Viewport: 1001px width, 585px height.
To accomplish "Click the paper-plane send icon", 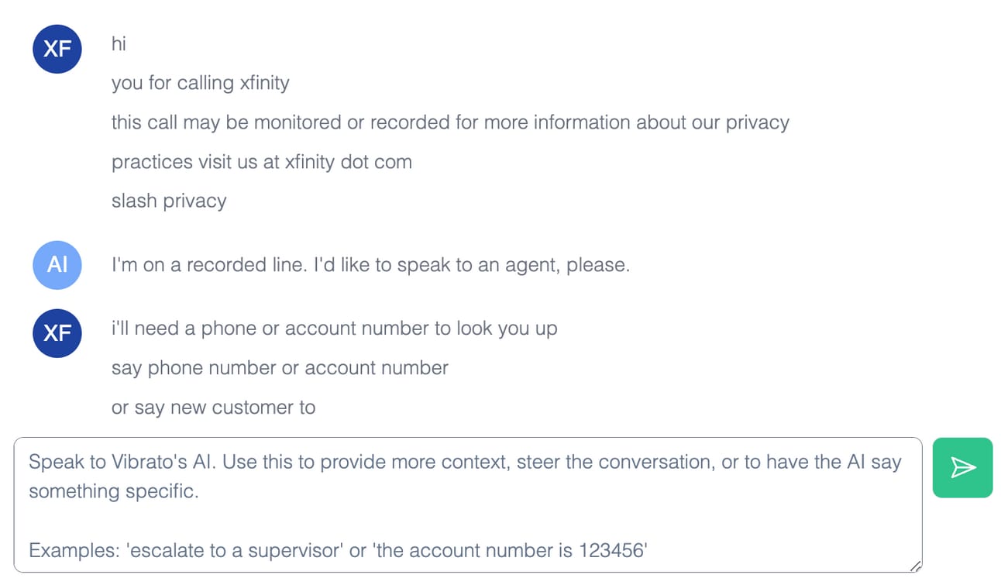I will pyautogui.click(x=963, y=467).
